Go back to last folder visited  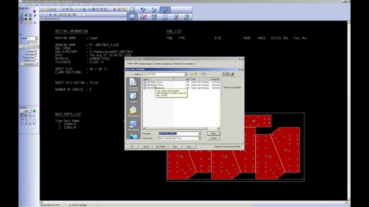tap(191, 74)
